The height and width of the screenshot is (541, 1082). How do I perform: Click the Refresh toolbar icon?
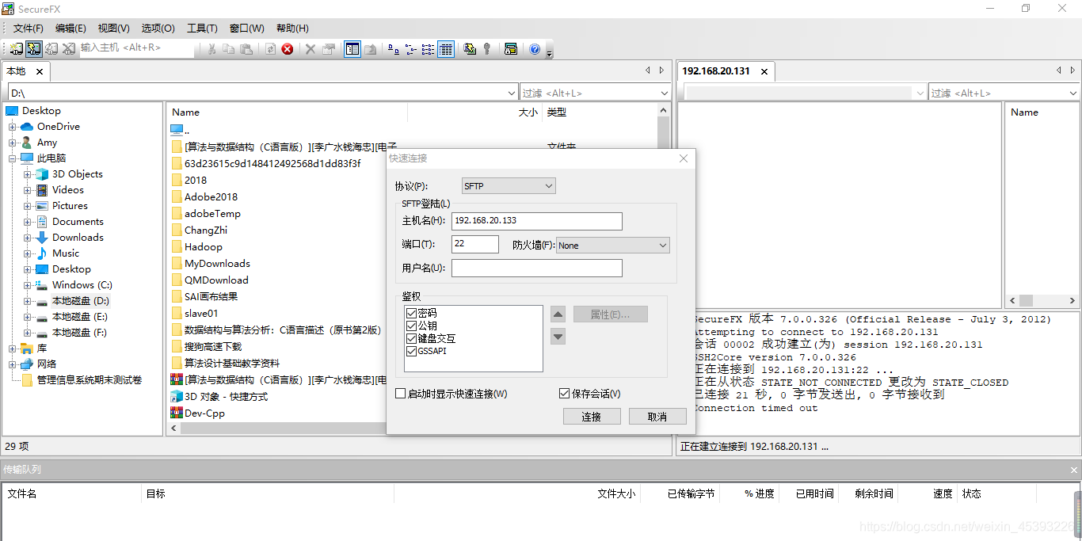click(x=270, y=48)
